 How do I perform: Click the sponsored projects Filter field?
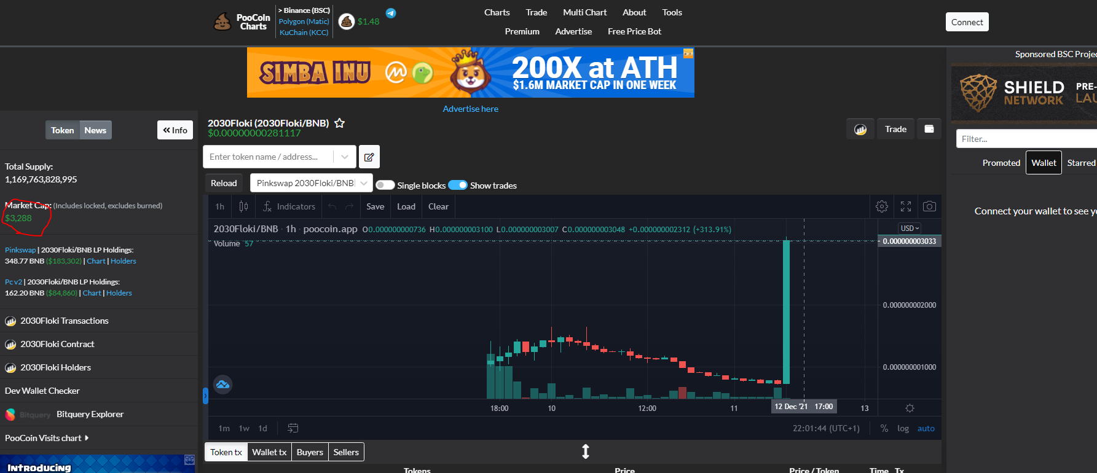coord(1026,139)
